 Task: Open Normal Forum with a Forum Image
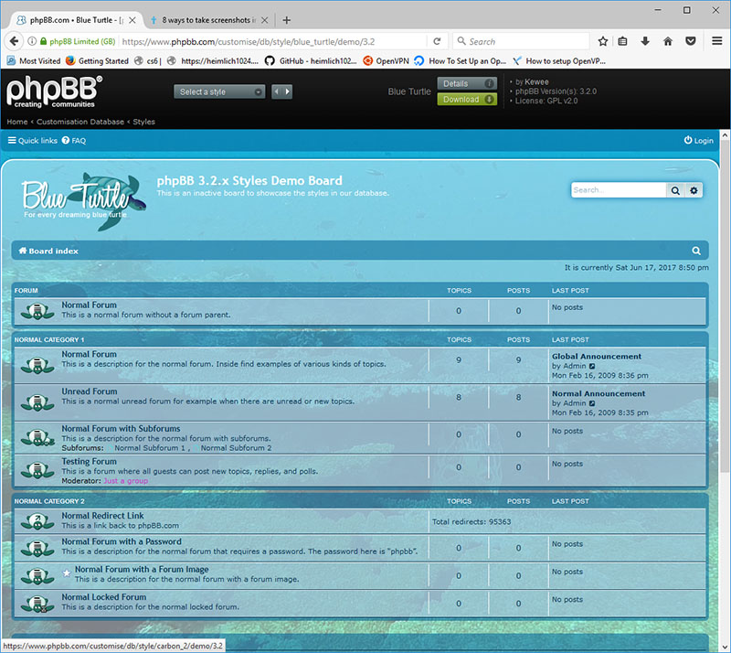click(142, 570)
